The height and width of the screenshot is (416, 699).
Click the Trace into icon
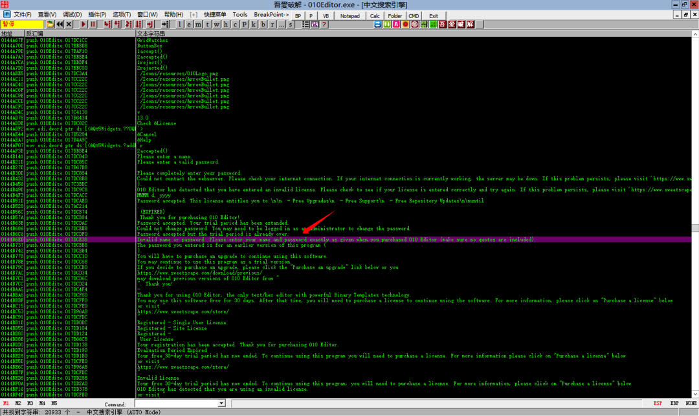pyautogui.click(x=129, y=25)
